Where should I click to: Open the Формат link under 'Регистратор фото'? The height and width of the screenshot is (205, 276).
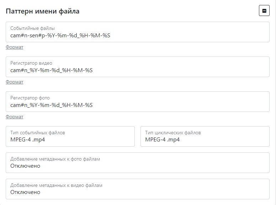(15, 117)
